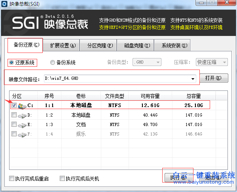Click the D: drive disk icon
Image resolution: width=237 pixels, height=192 pixels.
click(x=22, y=116)
